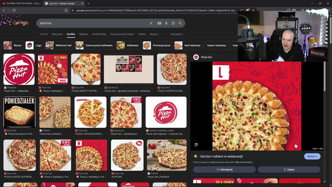This screenshot has height=187, width=332.
Task: Filter images by the Logo chip
Action: pos(34,45)
